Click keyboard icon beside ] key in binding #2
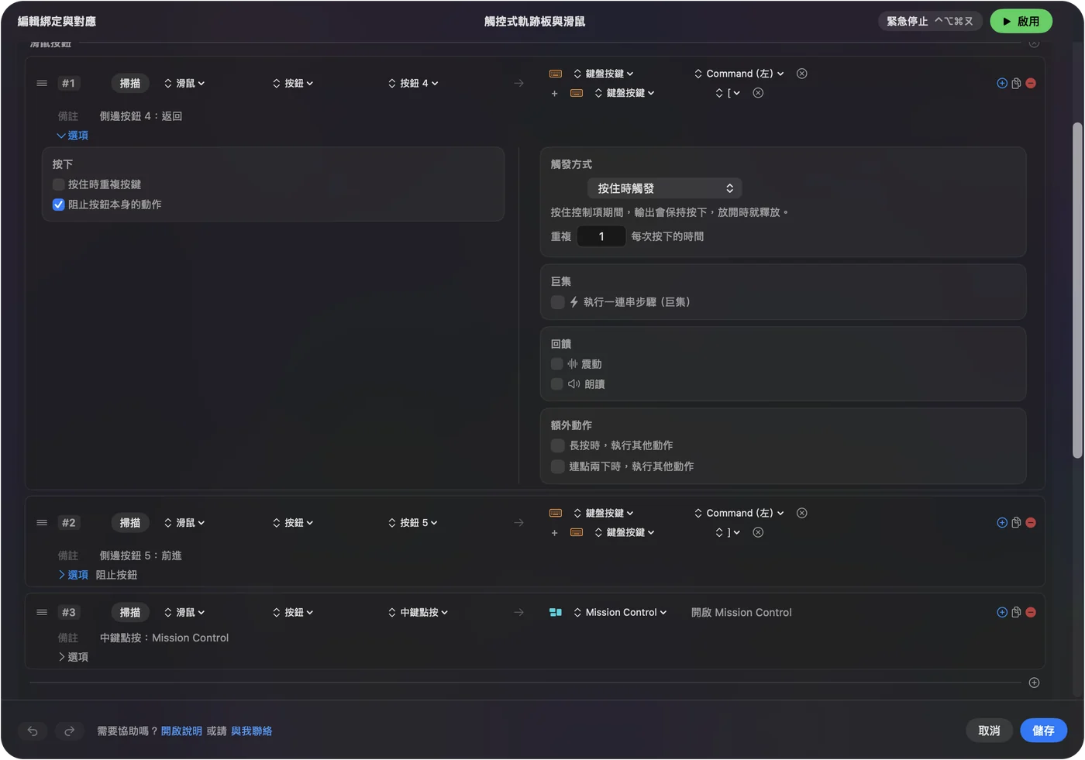Screen dimensions: 1085x760 coord(577,532)
